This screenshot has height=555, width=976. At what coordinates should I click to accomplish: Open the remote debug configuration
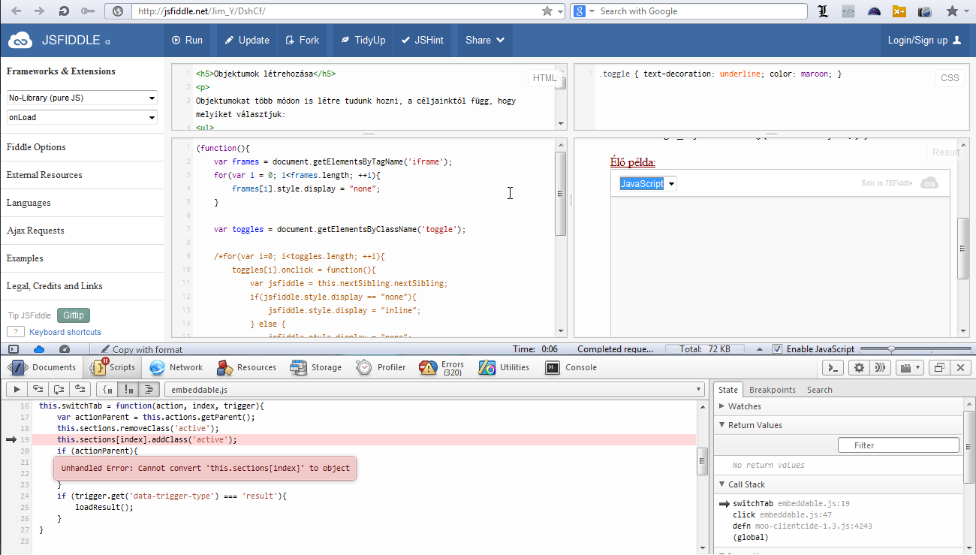[881, 367]
